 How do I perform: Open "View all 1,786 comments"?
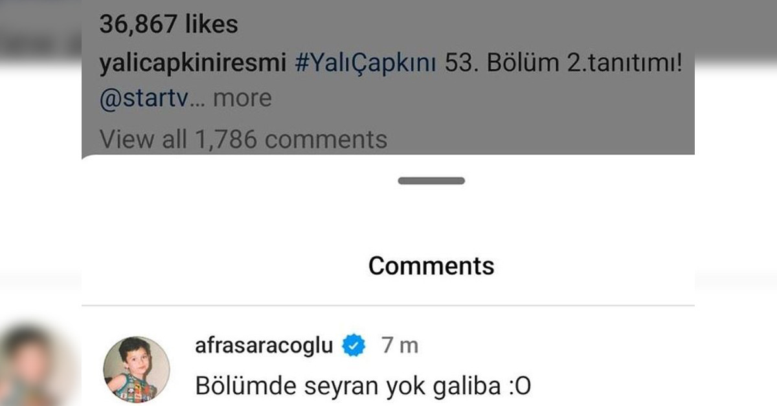pos(243,139)
